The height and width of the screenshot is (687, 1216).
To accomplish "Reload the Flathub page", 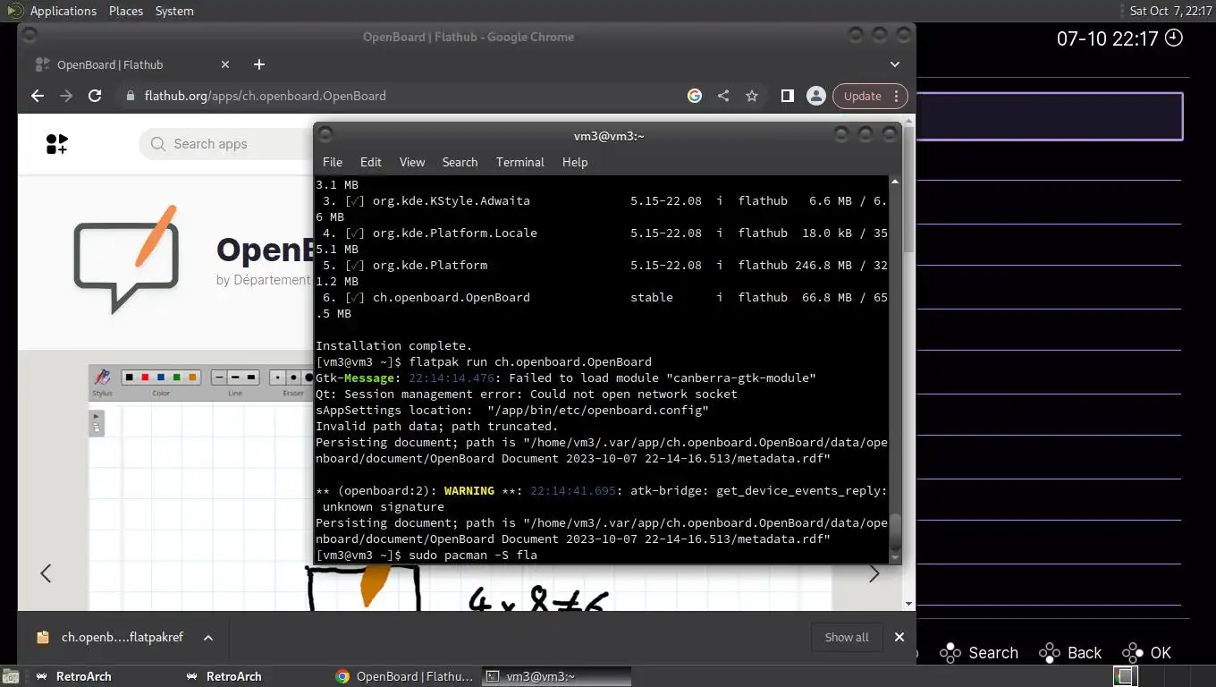I will (95, 96).
